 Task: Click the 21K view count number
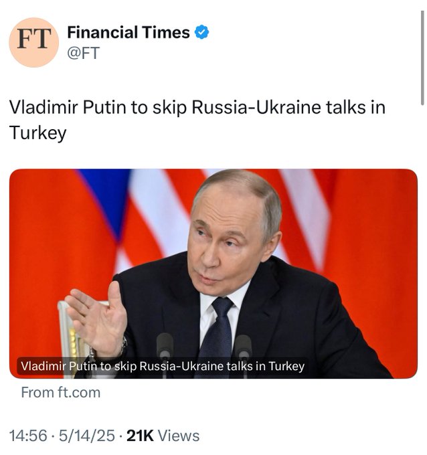point(140,436)
